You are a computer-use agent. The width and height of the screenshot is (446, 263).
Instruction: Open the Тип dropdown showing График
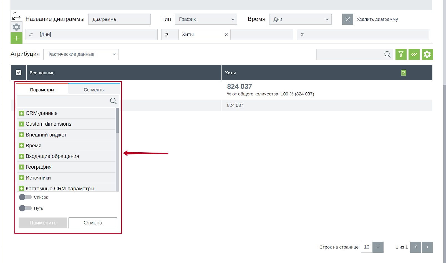click(206, 19)
